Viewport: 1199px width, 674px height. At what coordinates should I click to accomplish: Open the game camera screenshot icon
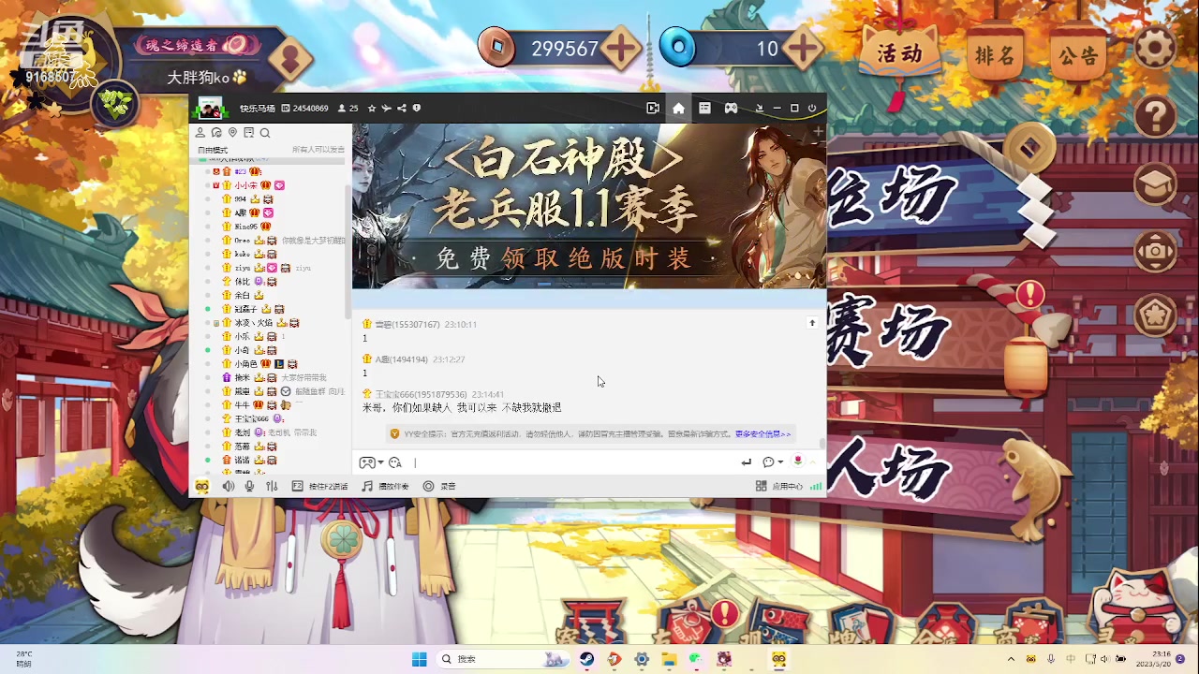1155,250
